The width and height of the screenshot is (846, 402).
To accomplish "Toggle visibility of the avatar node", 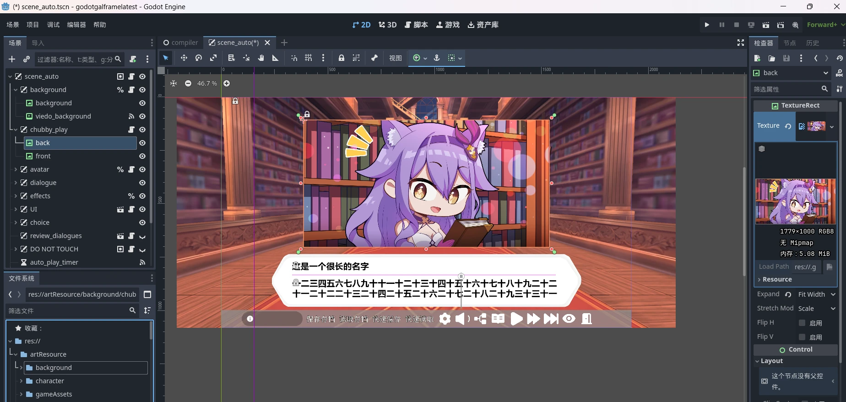I will (x=142, y=169).
